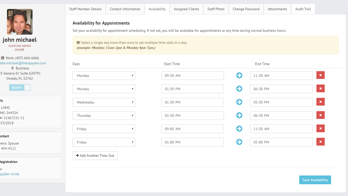Remove the Monday 01:30 PM time slot
Viewport: 348px width, 196px height.
[320, 89]
